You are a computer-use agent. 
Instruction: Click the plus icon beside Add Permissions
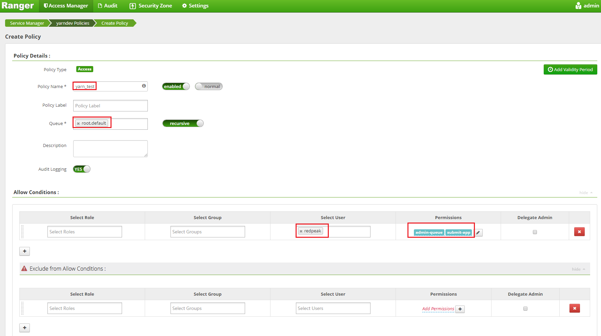click(460, 309)
